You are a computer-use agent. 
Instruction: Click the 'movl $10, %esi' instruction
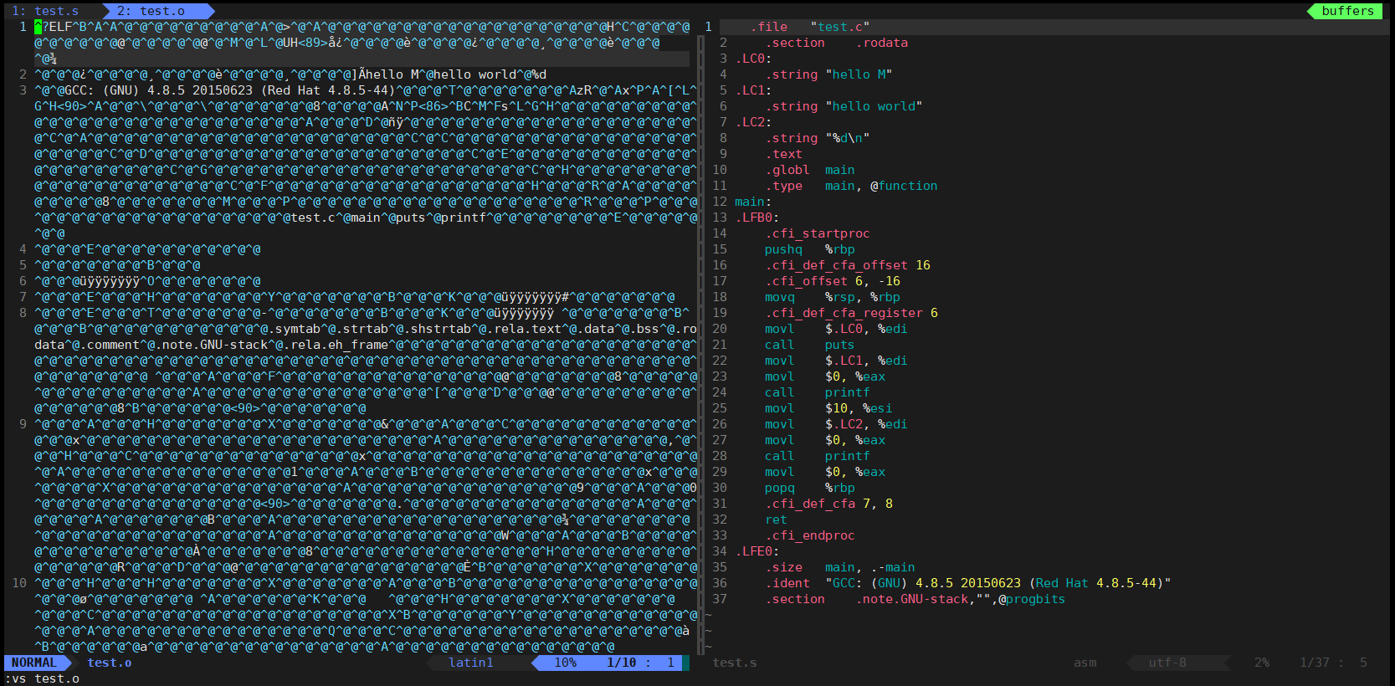pyautogui.click(x=828, y=408)
